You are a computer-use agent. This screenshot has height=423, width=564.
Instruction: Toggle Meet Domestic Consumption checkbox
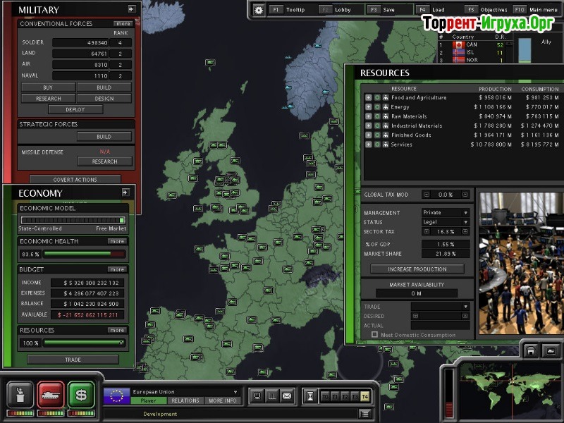pos(375,335)
